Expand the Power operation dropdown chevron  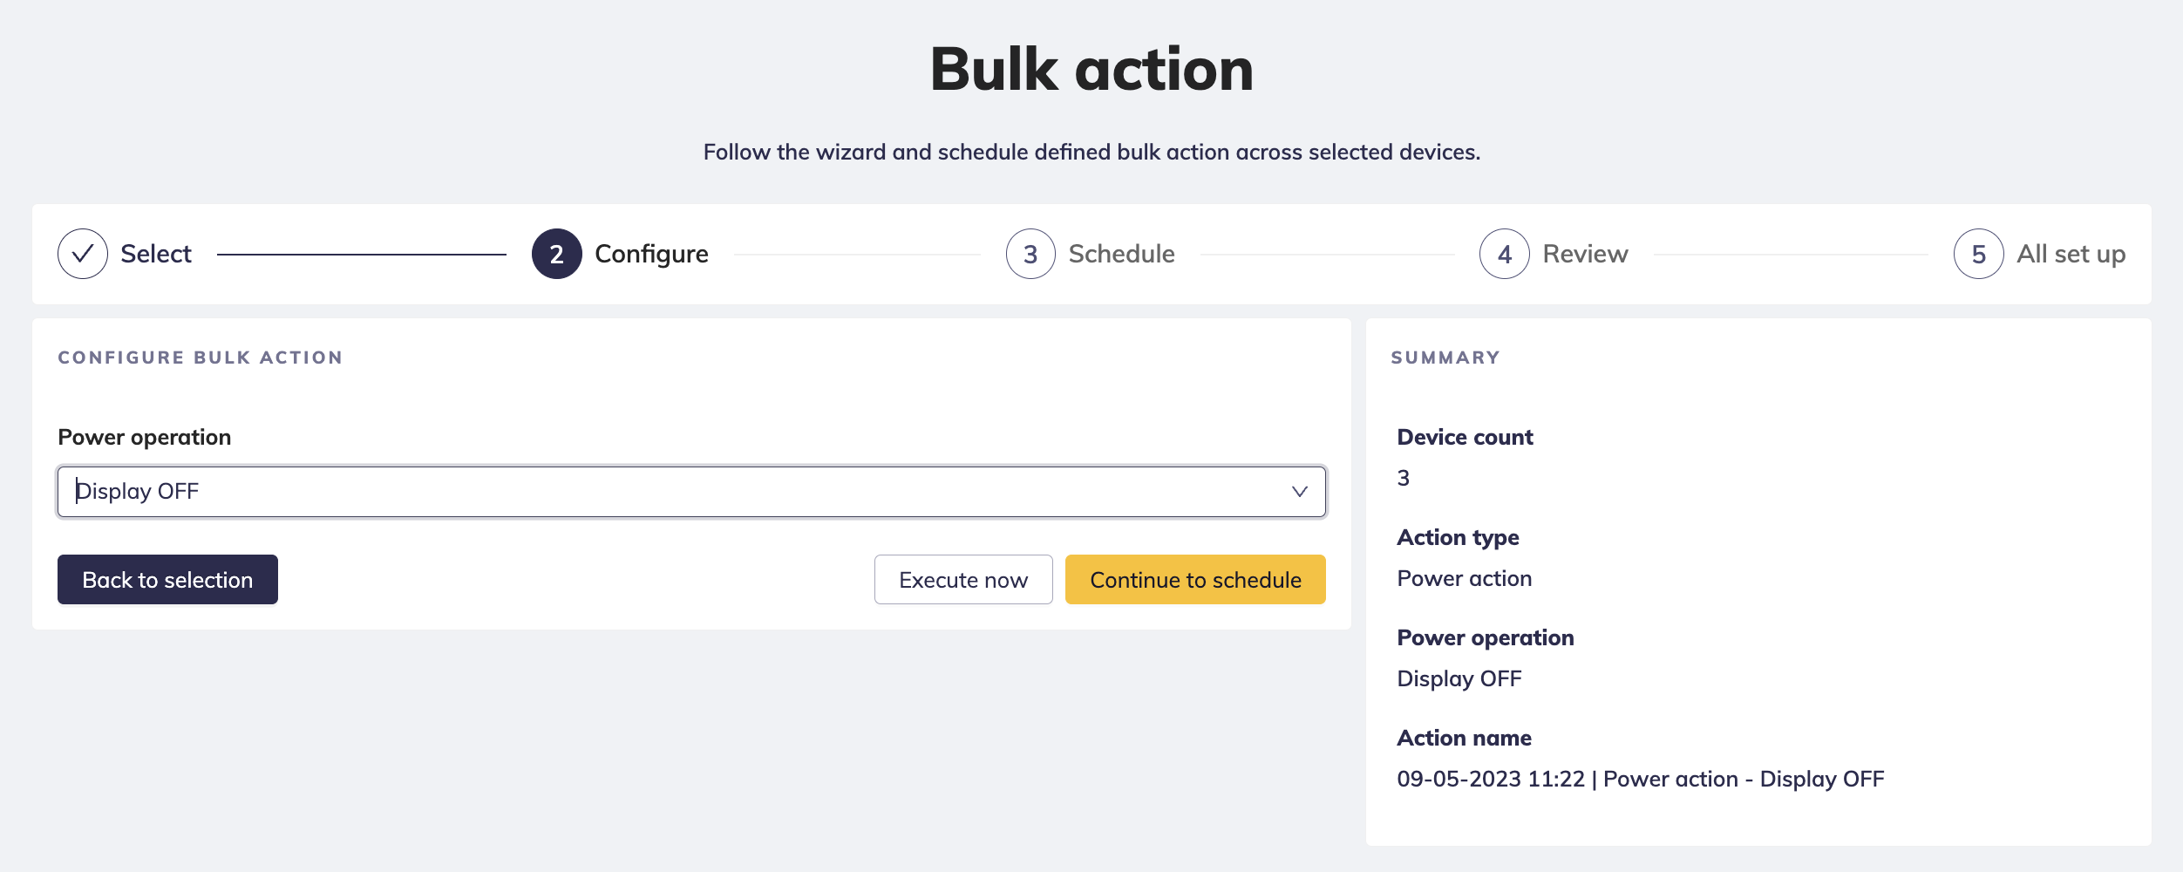click(1299, 492)
